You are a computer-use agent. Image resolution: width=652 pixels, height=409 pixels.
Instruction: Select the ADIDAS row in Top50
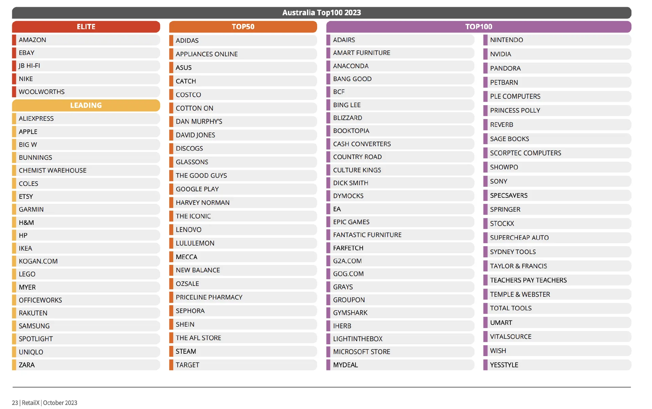243,40
